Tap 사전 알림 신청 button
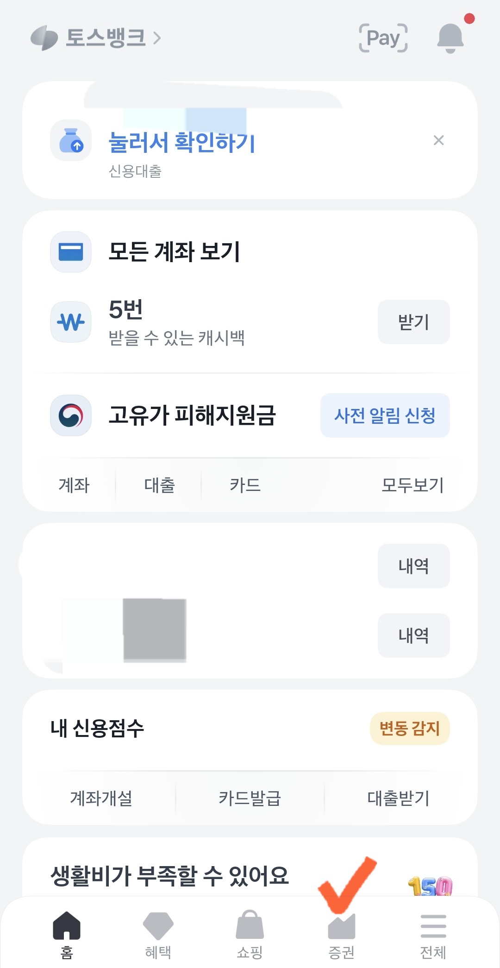Screen dimensions: 500x968 385,415
